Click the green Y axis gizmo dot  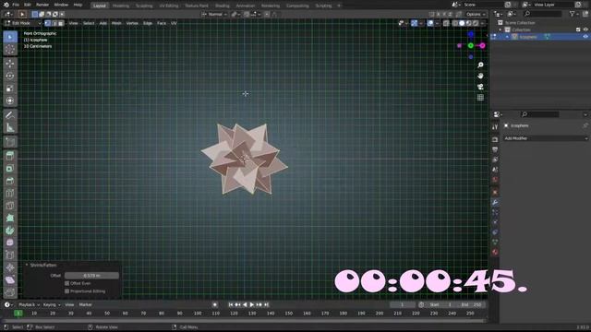click(470, 45)
